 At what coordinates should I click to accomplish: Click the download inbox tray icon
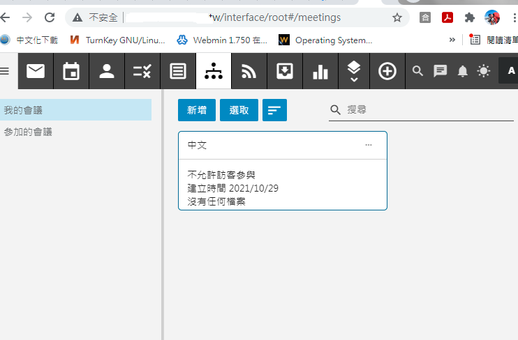[x=285, y=71]
